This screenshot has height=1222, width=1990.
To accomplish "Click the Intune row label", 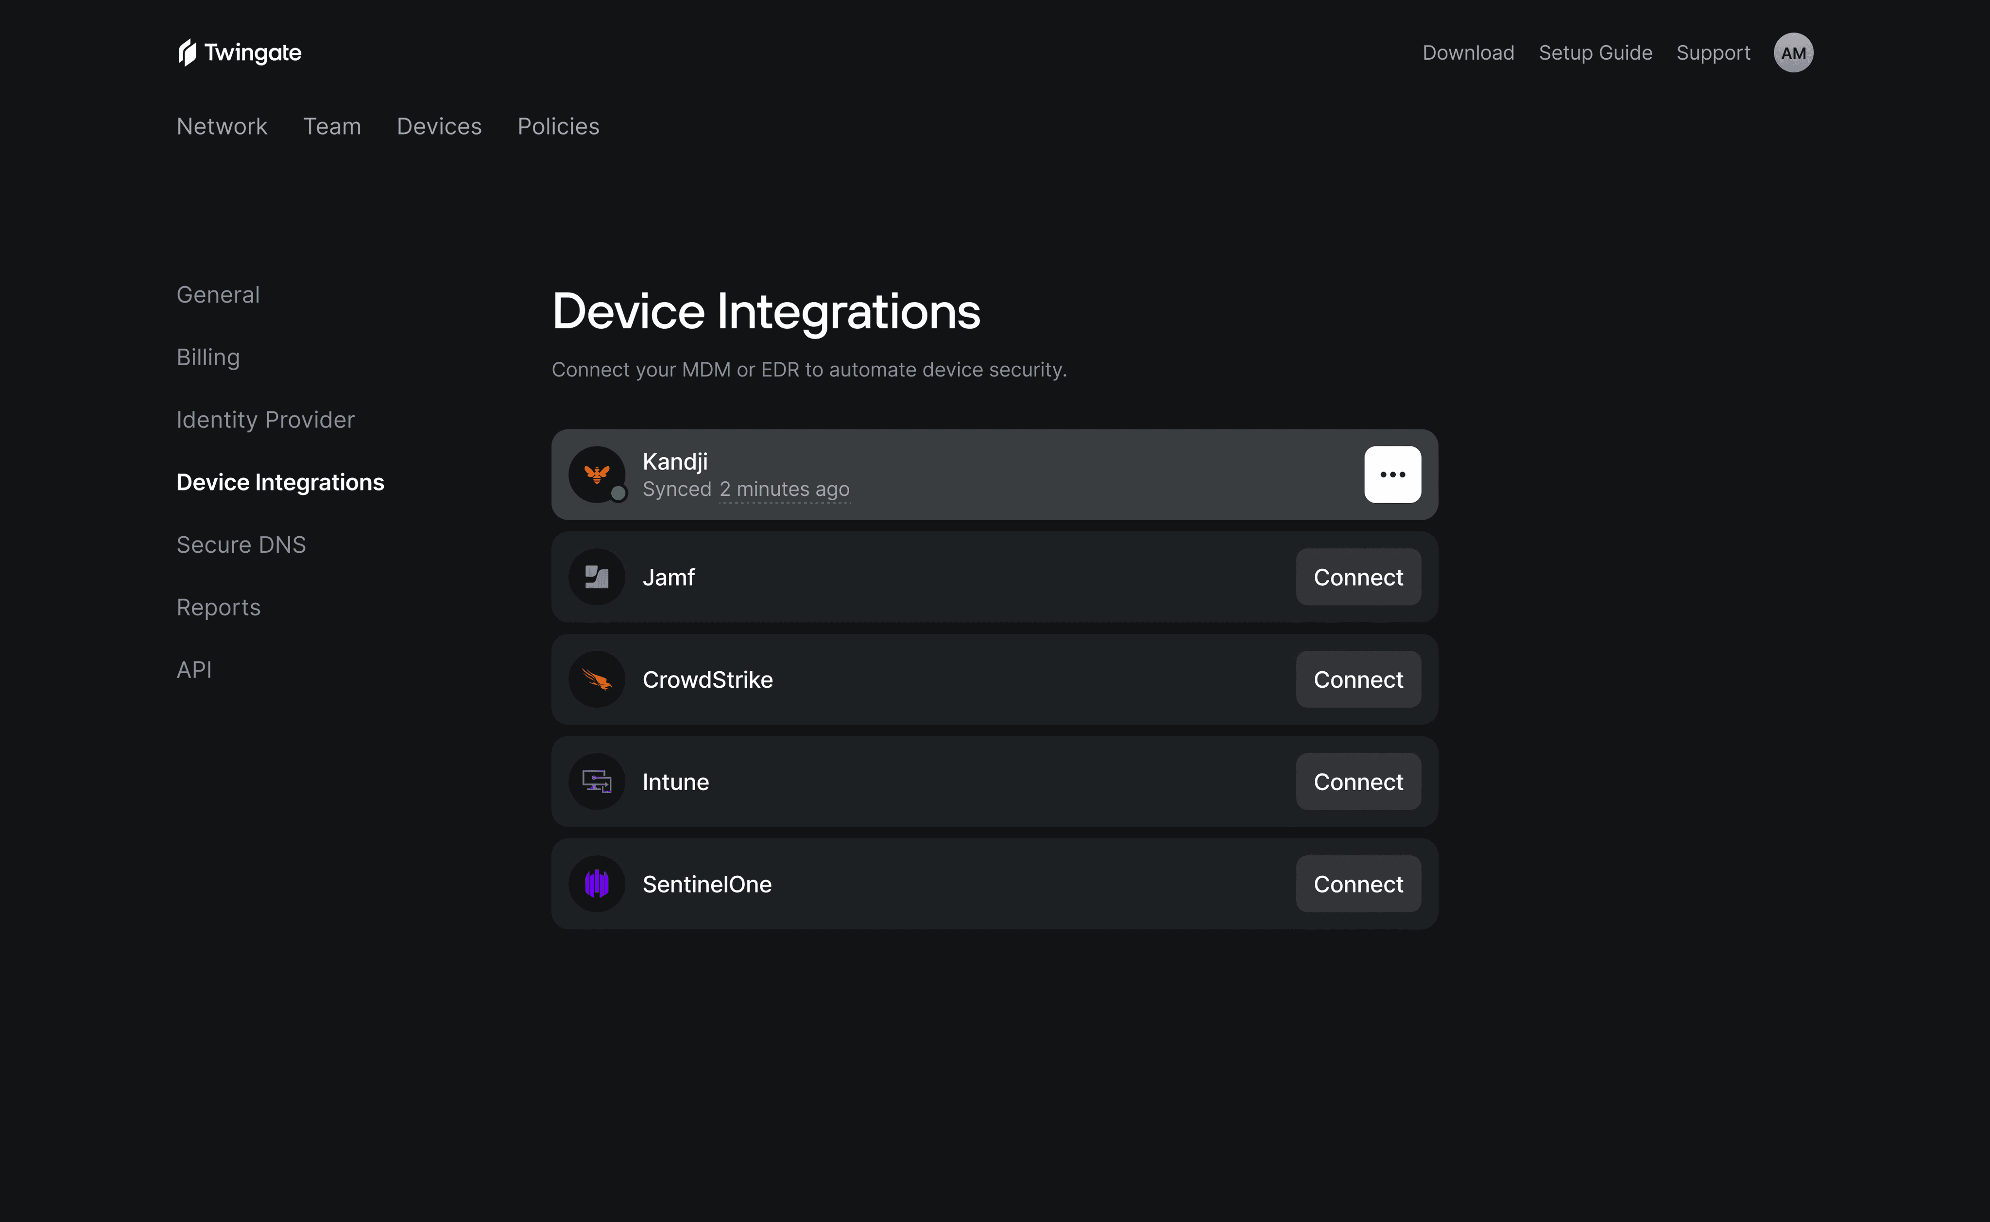I will point(675,781).
